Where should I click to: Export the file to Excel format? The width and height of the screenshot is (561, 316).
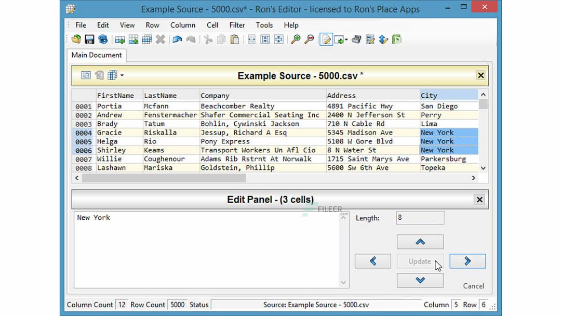point(396,39)
